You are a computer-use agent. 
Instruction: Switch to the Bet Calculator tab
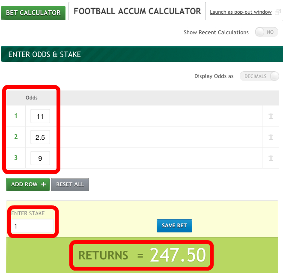33,13
